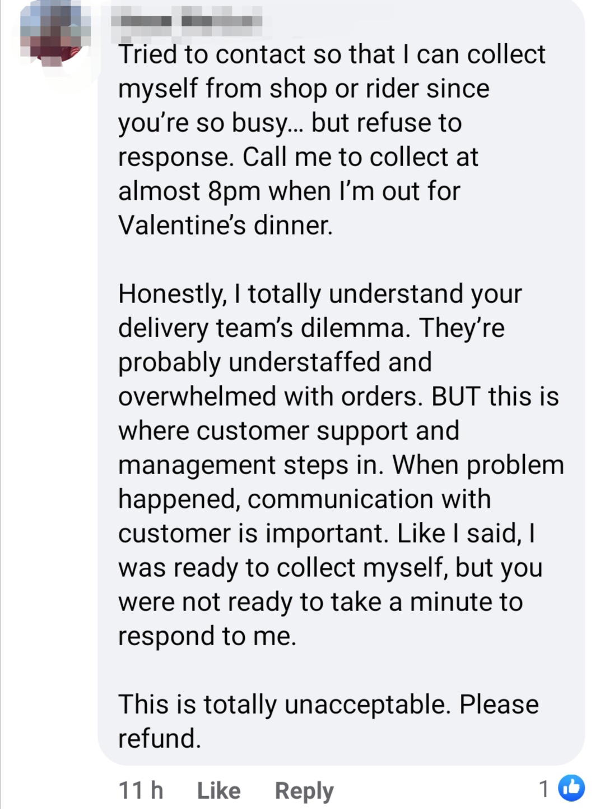Tap the line starting "Honestly, I totally understand"
Viewport: 605px width, 809px height.
[320, 294]
